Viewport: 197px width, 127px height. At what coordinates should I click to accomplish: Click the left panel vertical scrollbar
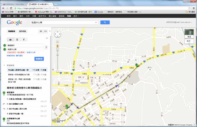tap(50, 69)
